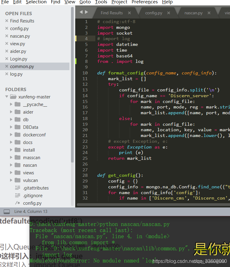Screen dimensions: 230x267
Task: Close the nascan.py tab
Action: pos(209,13)
